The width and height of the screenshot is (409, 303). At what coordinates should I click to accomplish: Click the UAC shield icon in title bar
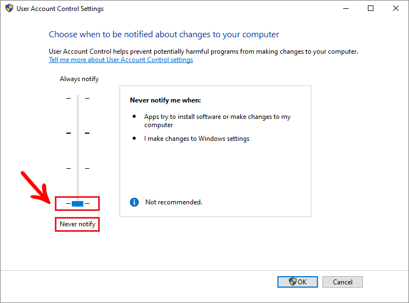pos(9,8)
